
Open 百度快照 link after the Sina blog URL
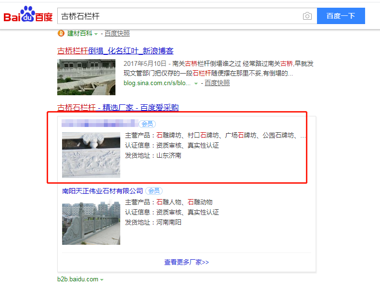pos(217,83)
